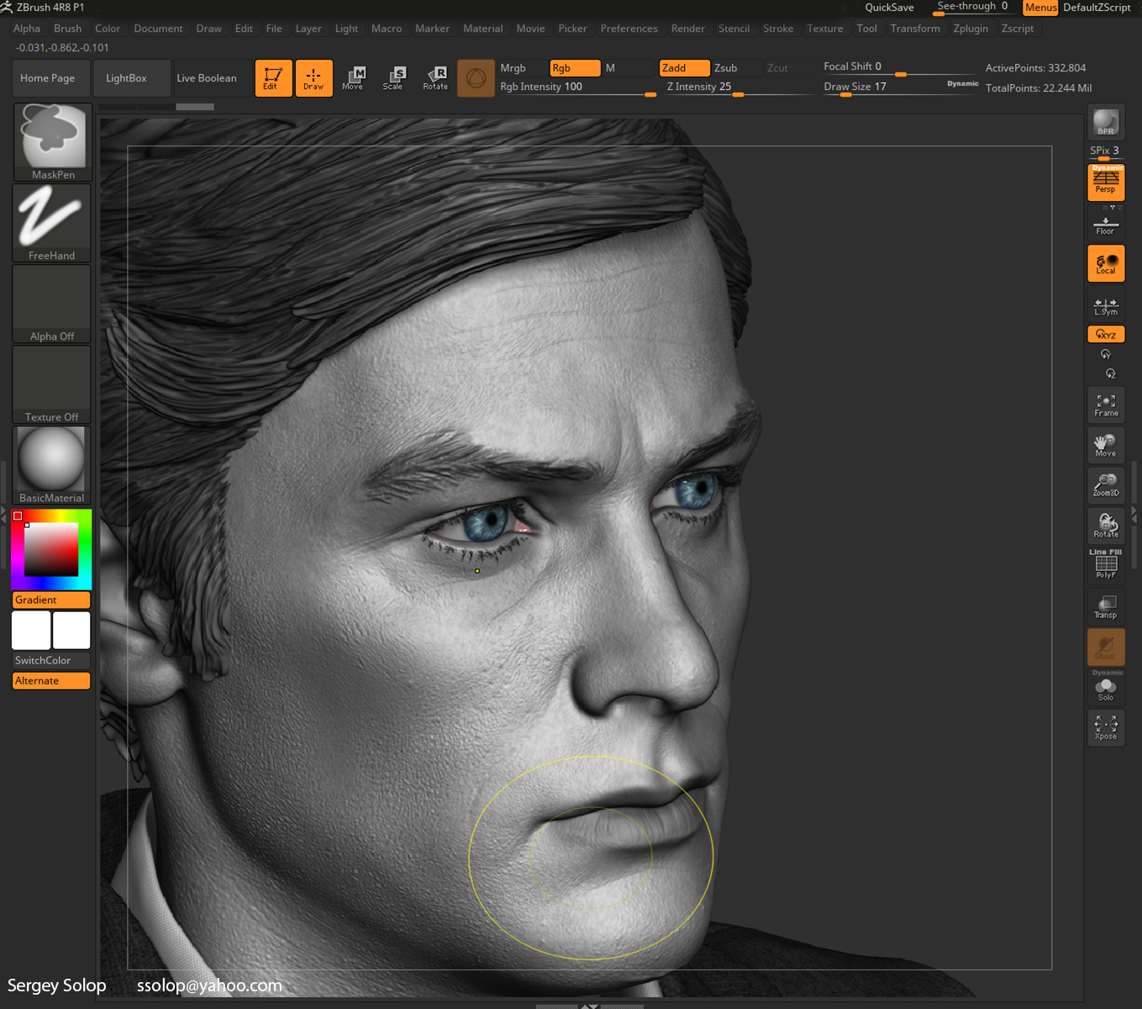Open the MaskPen brush thumbnail
Image resolution: width=1142 pixels, height=1009 pixels.
point(53,142)
